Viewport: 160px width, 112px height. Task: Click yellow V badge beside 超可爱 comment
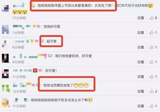(32, 41)
